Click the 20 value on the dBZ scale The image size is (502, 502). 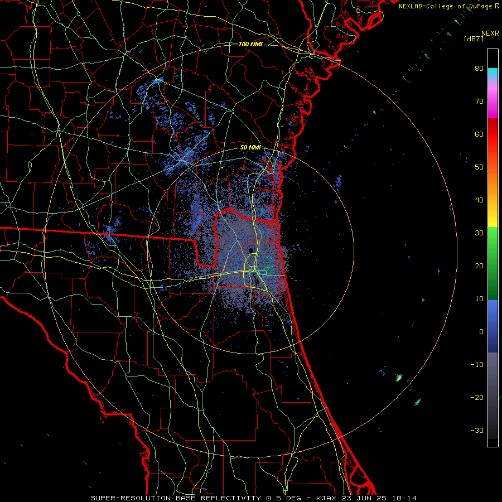pos(479,266)
